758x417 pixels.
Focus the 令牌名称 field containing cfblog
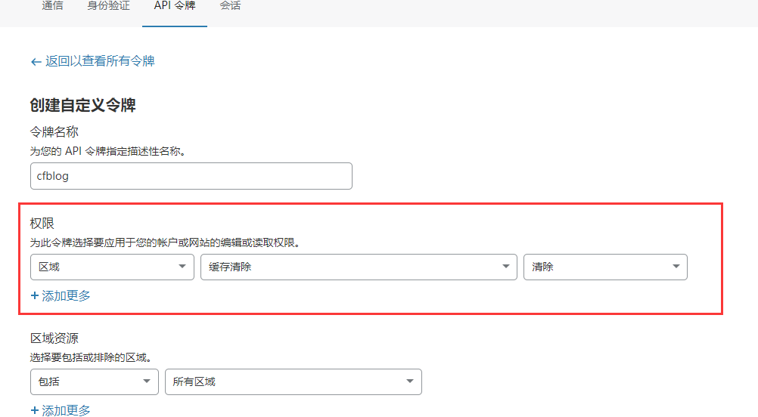point(191,176)
